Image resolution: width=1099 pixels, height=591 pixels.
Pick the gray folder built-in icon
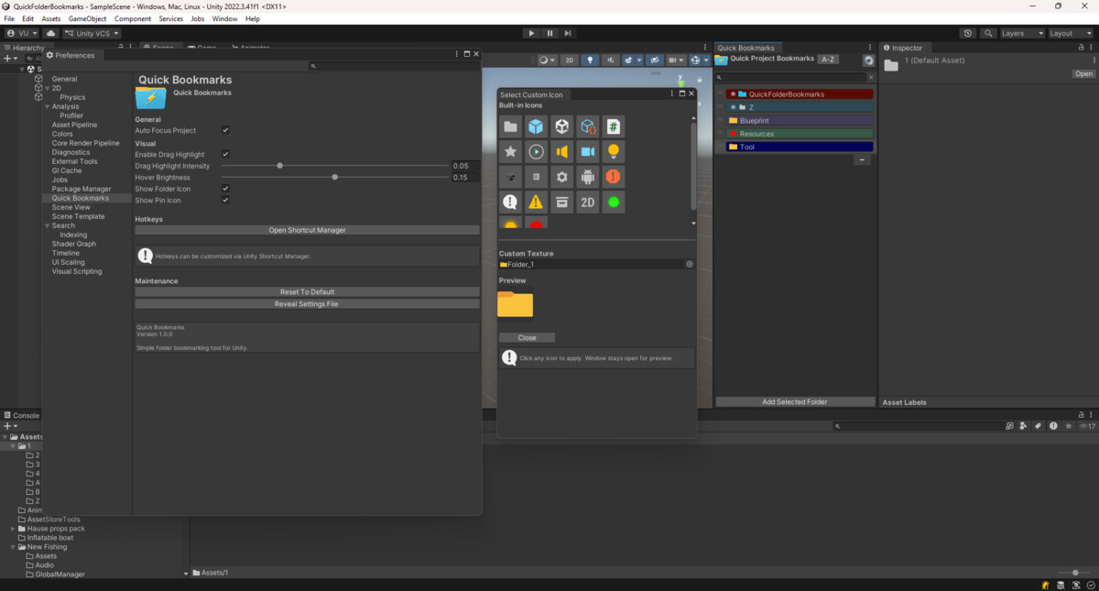click(x=511, y=126)
